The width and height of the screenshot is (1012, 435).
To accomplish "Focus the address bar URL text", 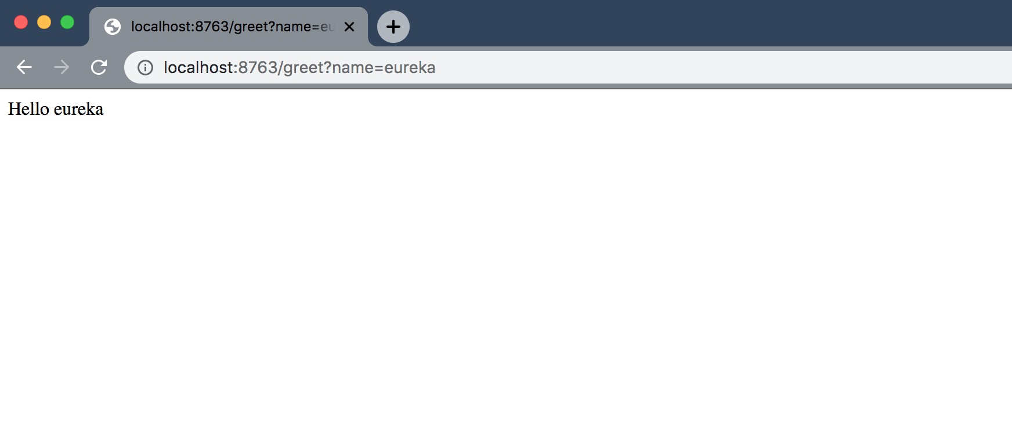I will [x=299, y=68].
